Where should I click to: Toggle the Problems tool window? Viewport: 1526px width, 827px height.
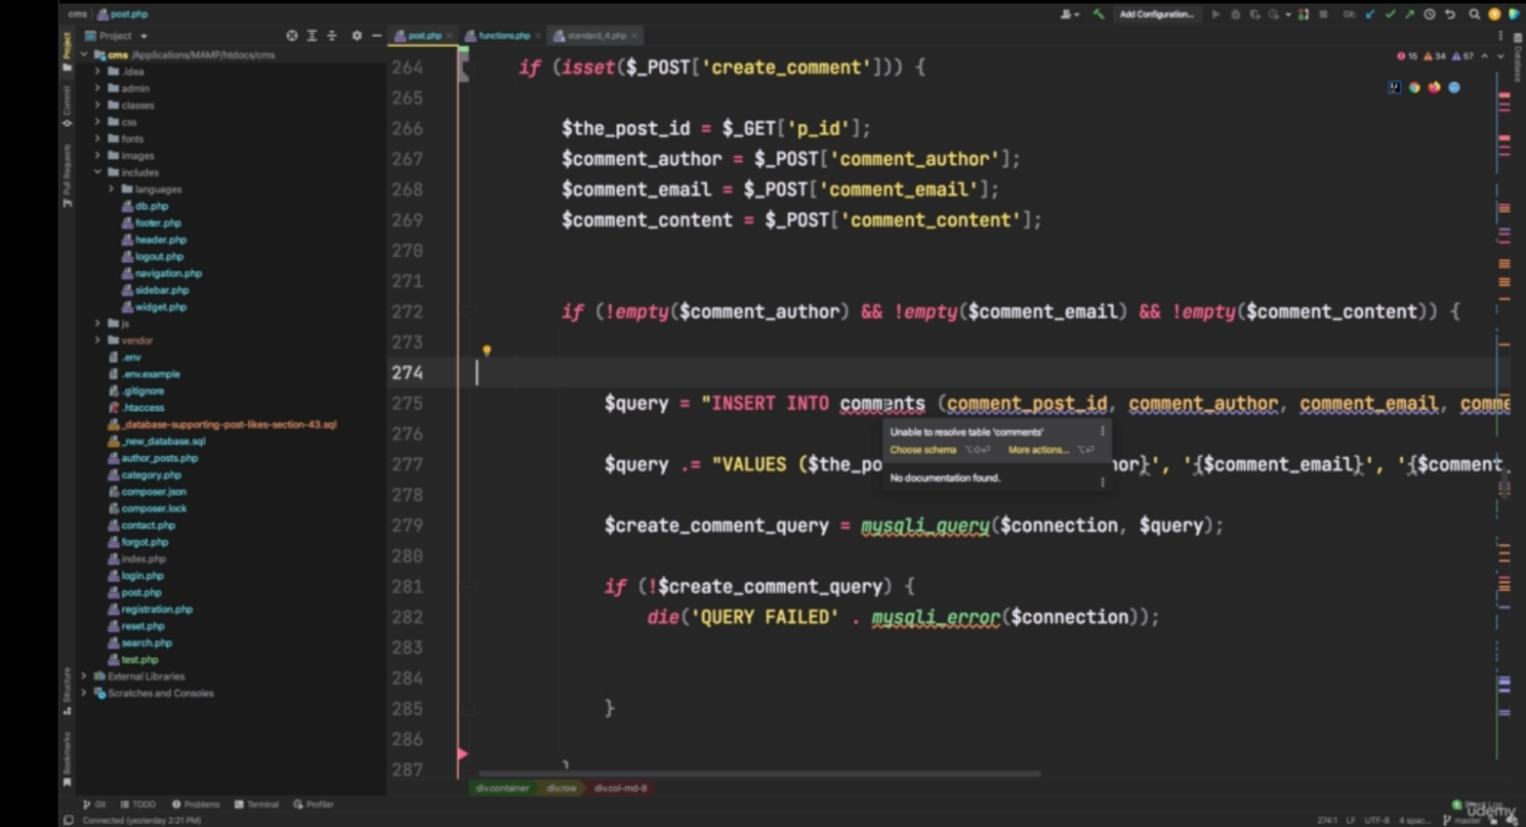196,804
